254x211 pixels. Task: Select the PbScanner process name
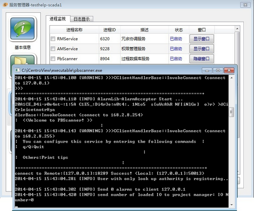coord(67,58)
